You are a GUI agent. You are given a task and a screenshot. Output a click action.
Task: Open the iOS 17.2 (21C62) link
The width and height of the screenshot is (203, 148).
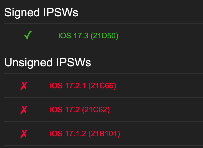[80, 110]
